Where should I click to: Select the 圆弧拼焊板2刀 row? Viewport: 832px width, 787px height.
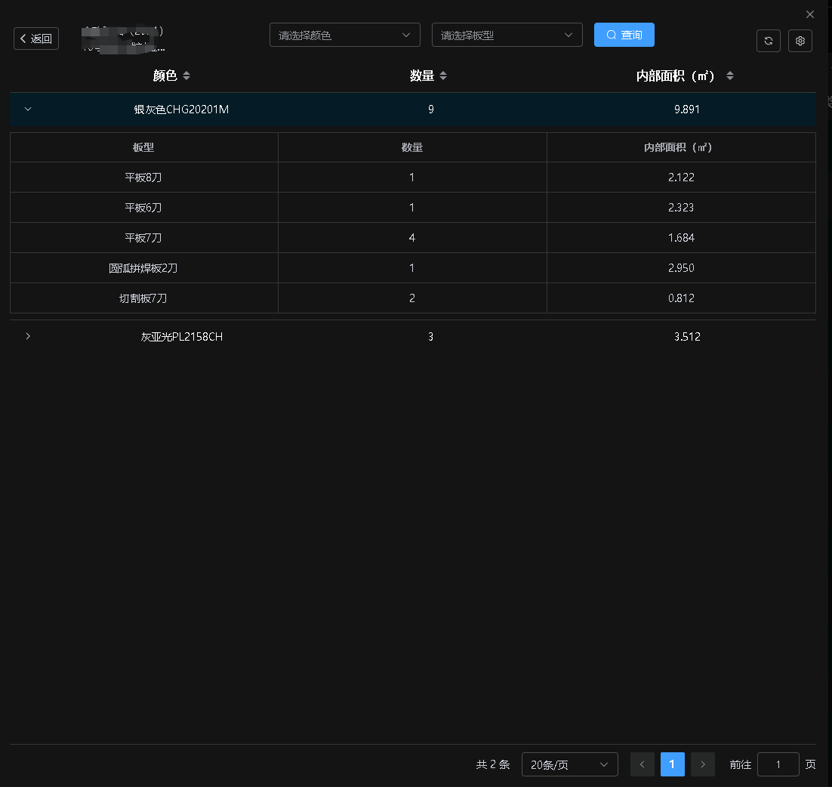(413, 268)
